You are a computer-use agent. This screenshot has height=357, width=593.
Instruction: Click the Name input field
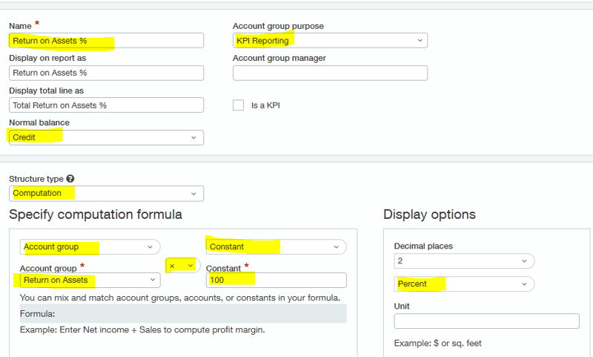pyautogui.click(x=106, y=41)
